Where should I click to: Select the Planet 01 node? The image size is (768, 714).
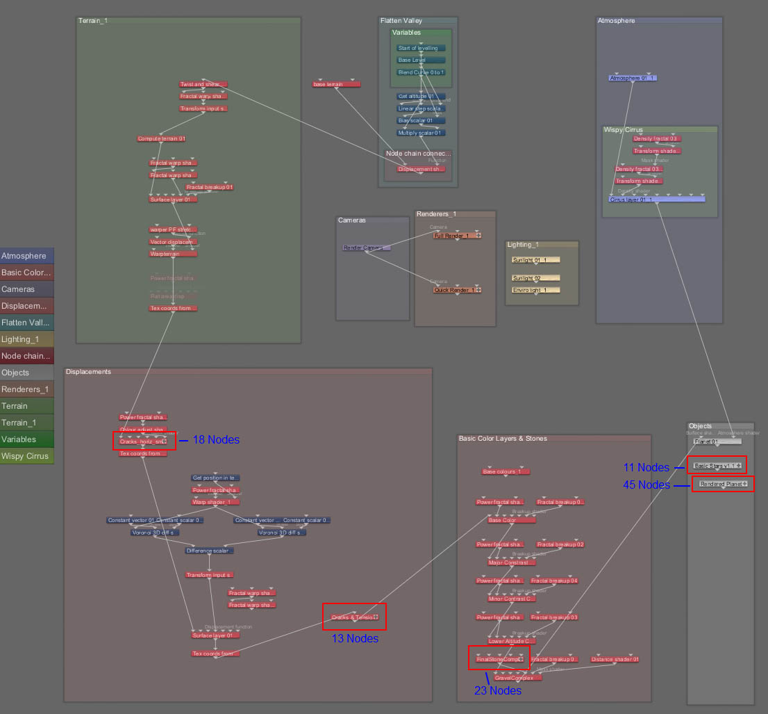click(x=717, y=441)
